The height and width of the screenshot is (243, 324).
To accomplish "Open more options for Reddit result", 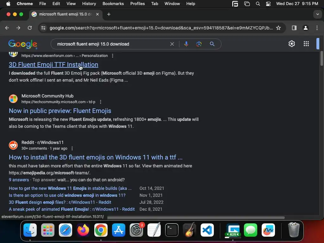I will [72, 148].
